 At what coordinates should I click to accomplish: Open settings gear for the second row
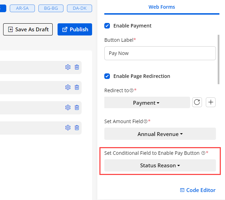[68, 87]
